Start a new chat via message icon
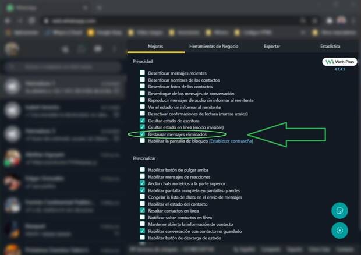This screenshot has width=361, height=255. (98, 49)
